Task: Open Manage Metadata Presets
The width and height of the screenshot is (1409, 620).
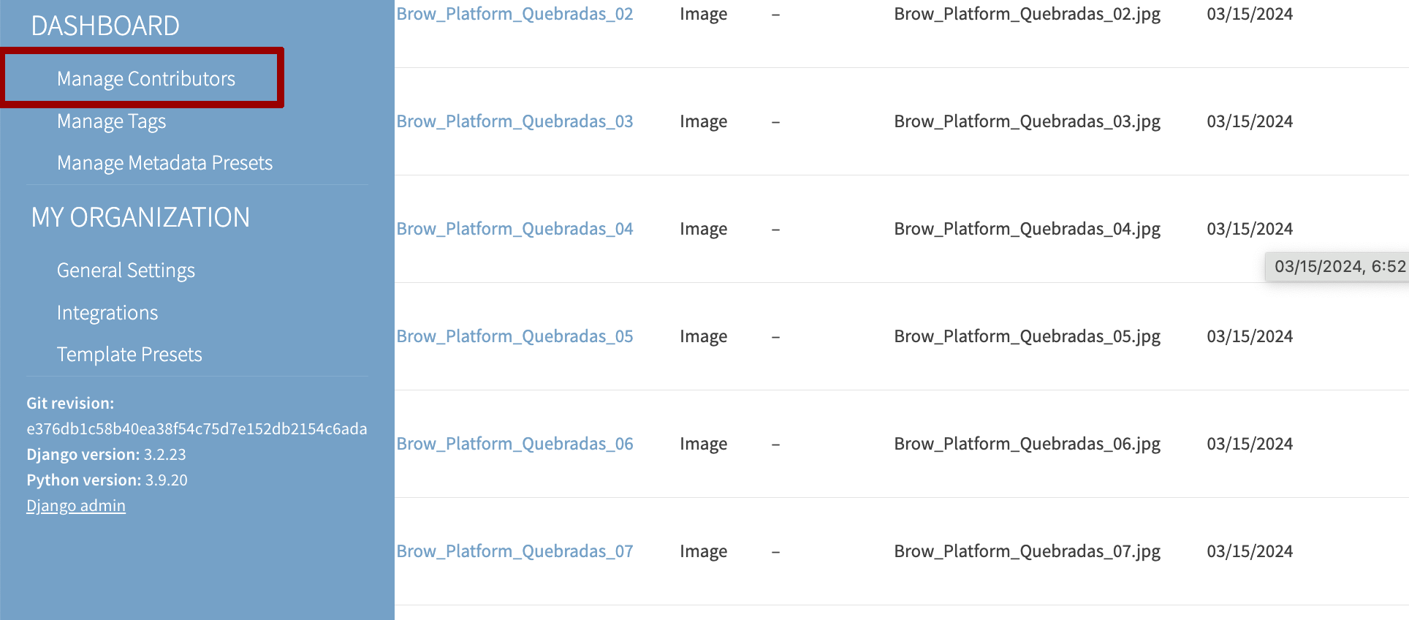Action: click(164, 162)
